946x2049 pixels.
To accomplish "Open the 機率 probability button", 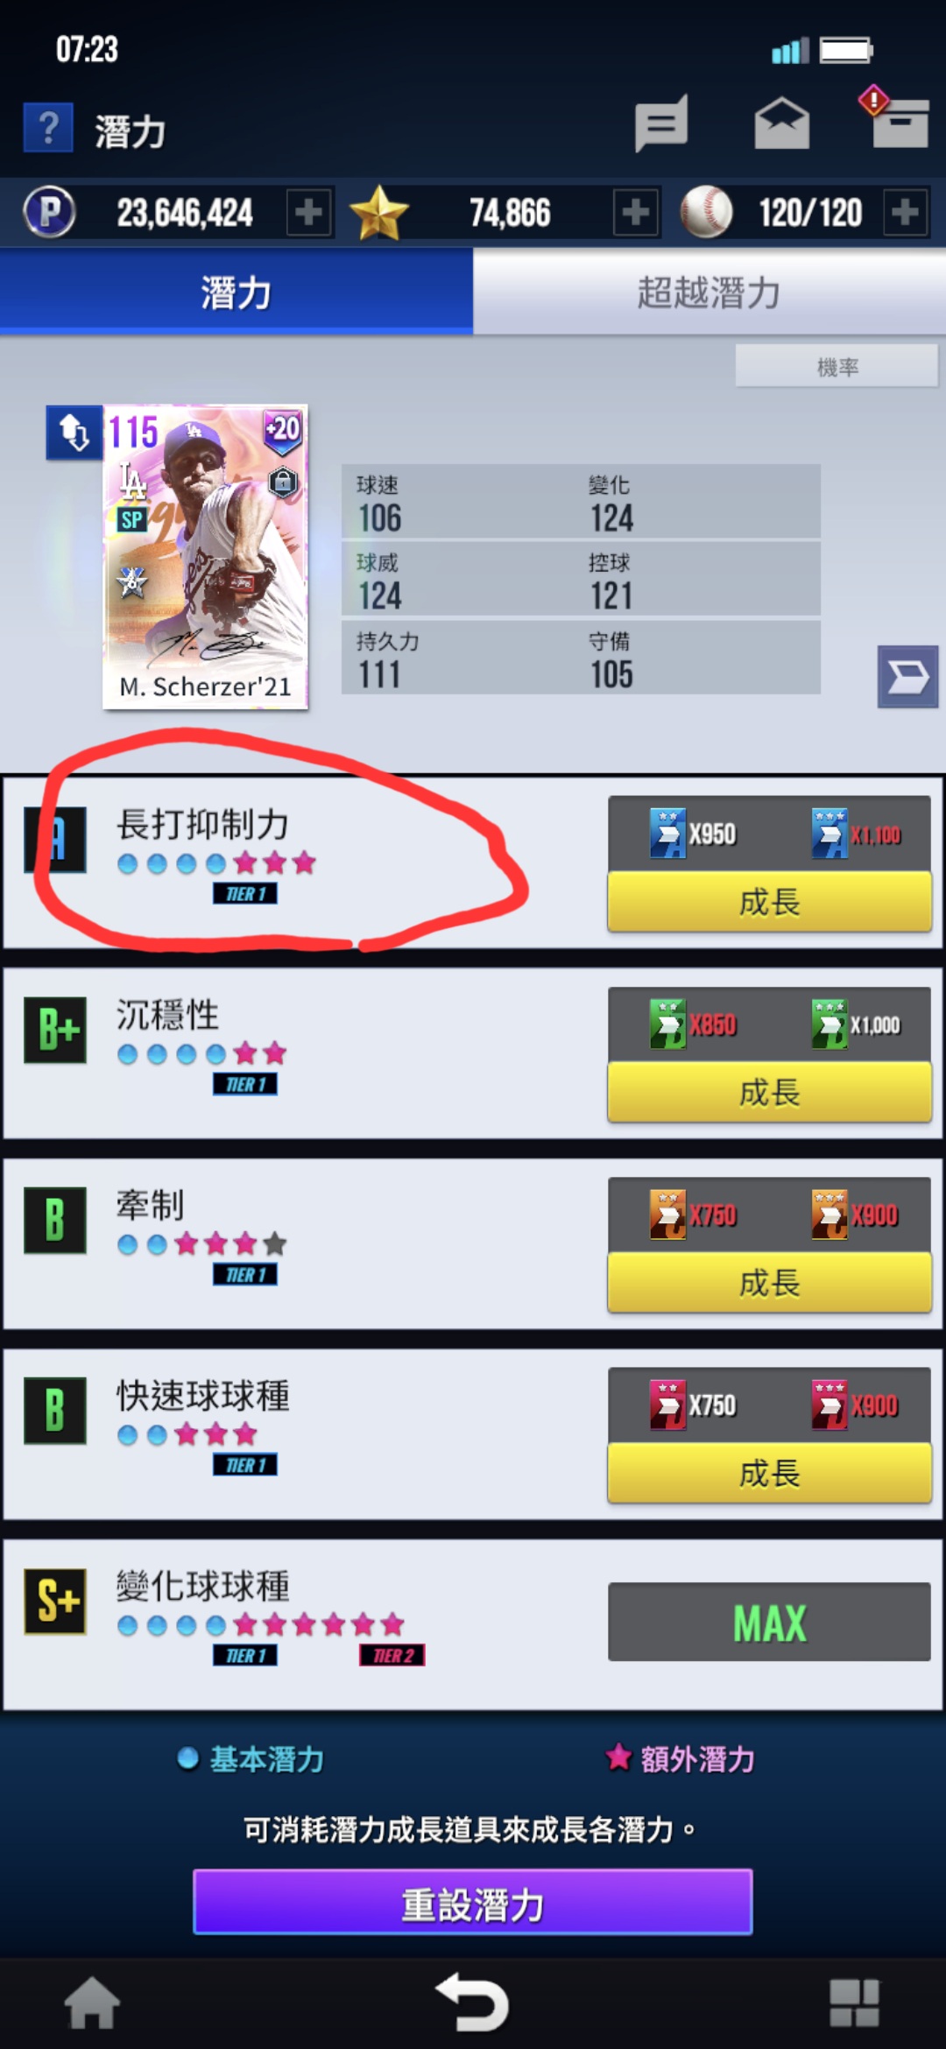I will 837,367.
